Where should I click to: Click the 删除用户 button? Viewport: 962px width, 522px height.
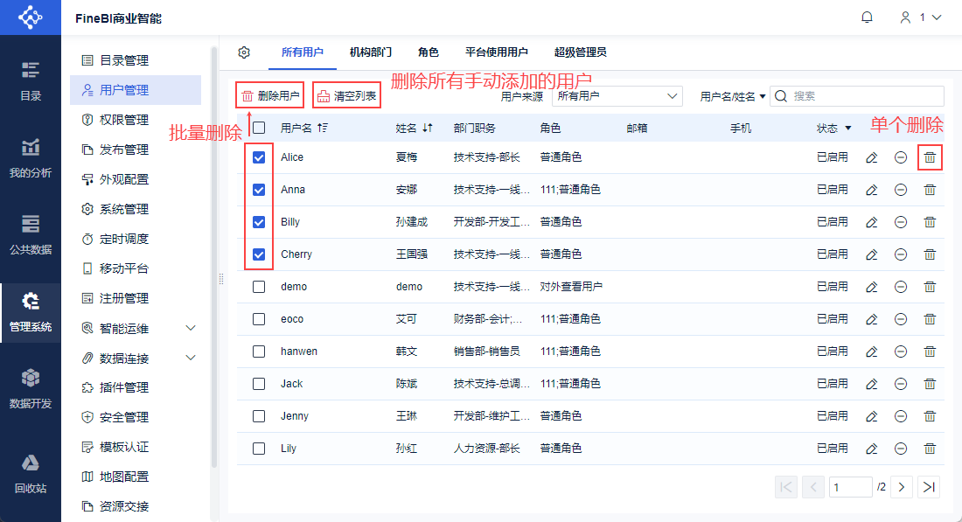pos(269,94)
